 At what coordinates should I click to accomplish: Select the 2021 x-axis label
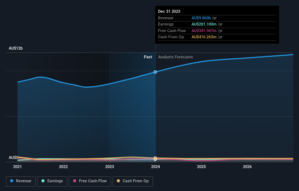point(17,167)
